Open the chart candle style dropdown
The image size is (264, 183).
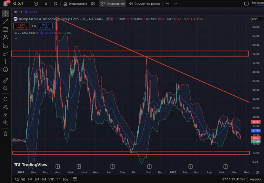point(55,4)
